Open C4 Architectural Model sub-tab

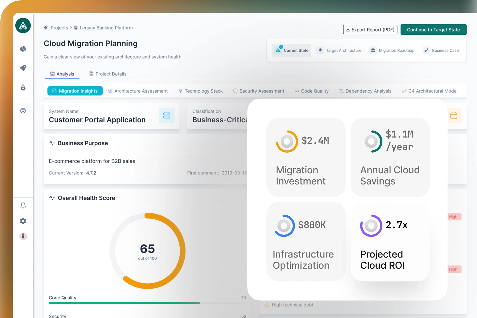[x=430, y=91]
